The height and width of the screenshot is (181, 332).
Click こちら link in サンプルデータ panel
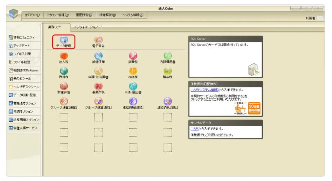tap(195, 129)
